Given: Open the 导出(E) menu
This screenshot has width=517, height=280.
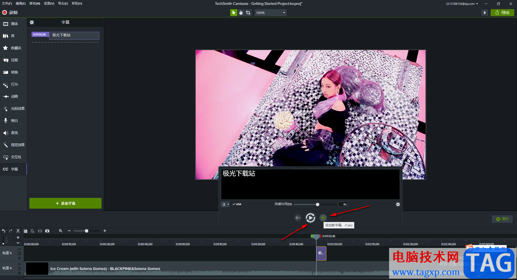Looking at the screenshot, I should tap(63, 3).
